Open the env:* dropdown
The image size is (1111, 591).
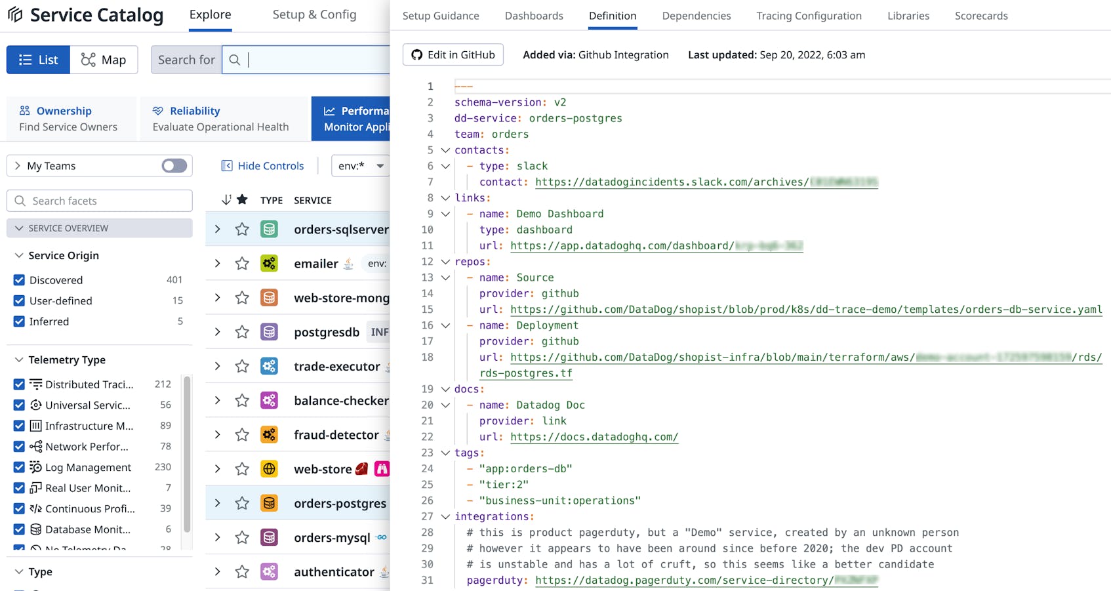point(360,165)
